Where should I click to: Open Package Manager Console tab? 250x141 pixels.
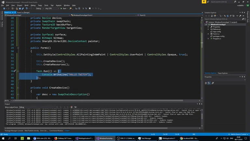[x=14, y=131]
